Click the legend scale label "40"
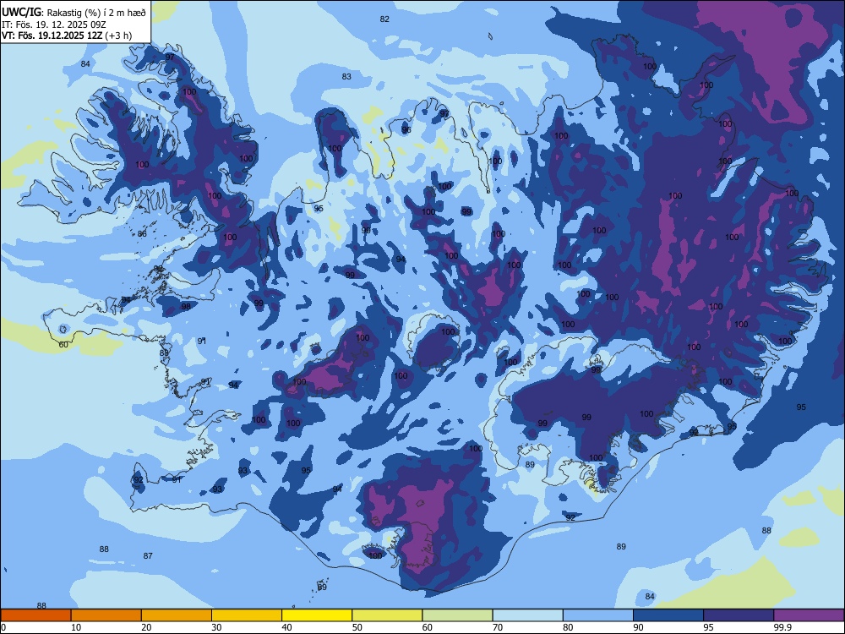The image size is (845, 634). point(286,627)
